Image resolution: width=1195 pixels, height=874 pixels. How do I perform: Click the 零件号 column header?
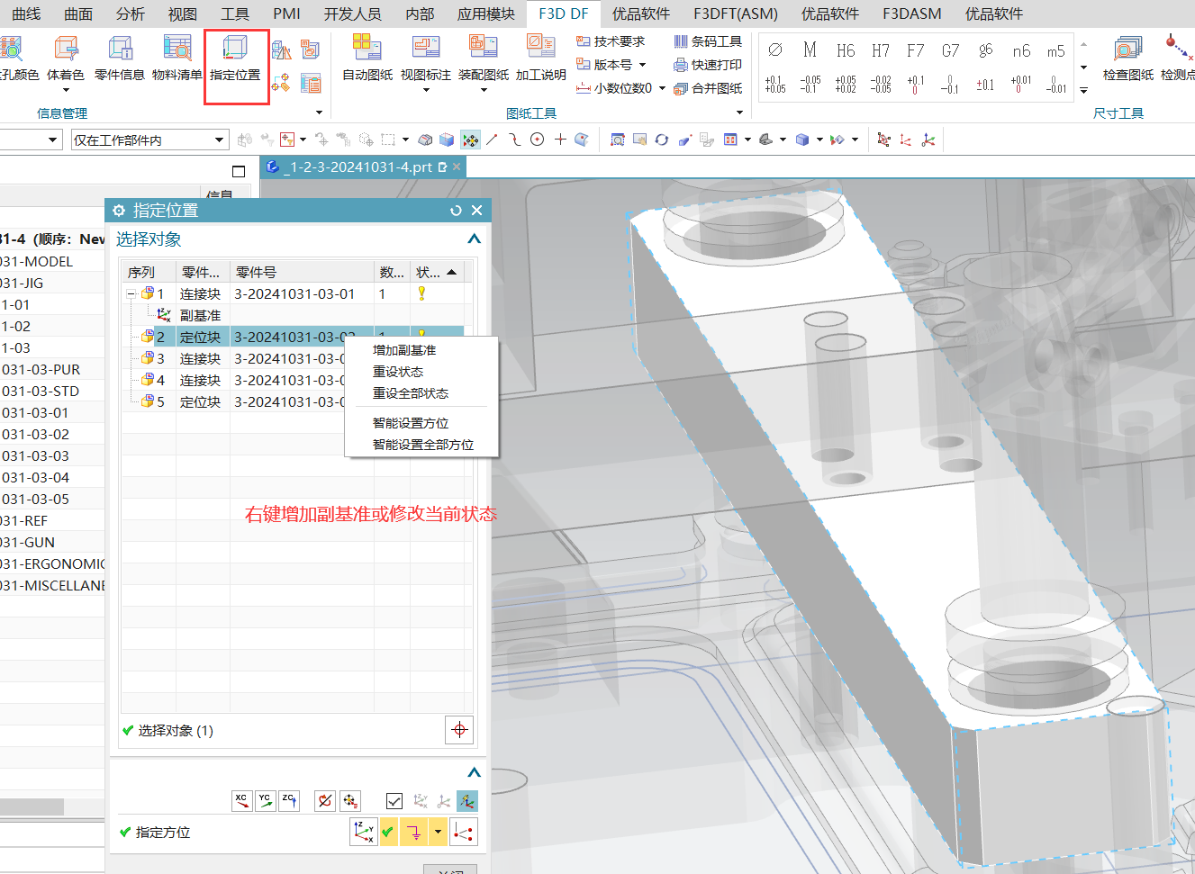pos(302,272)
